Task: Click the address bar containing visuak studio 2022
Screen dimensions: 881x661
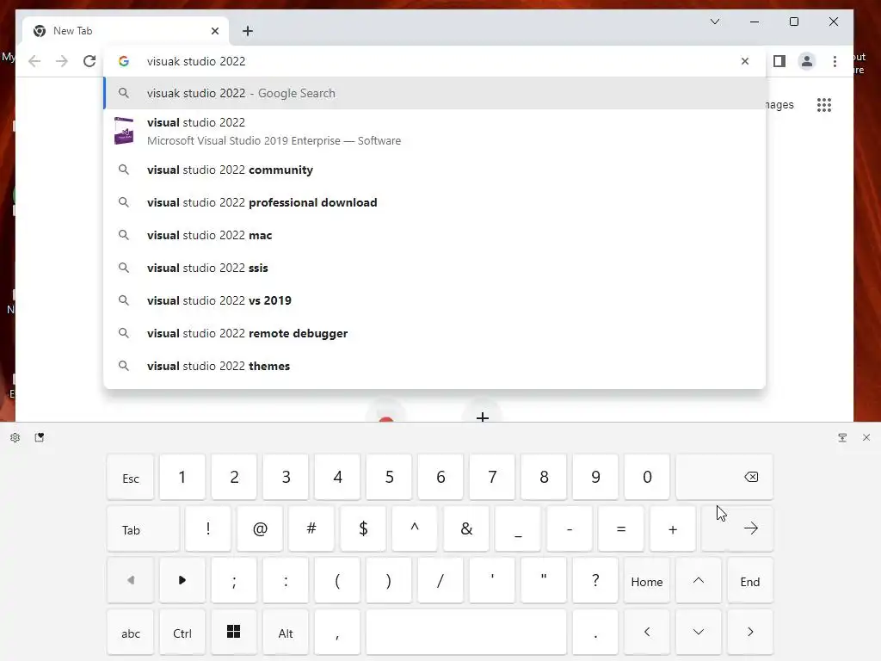Action: point(434,61)
